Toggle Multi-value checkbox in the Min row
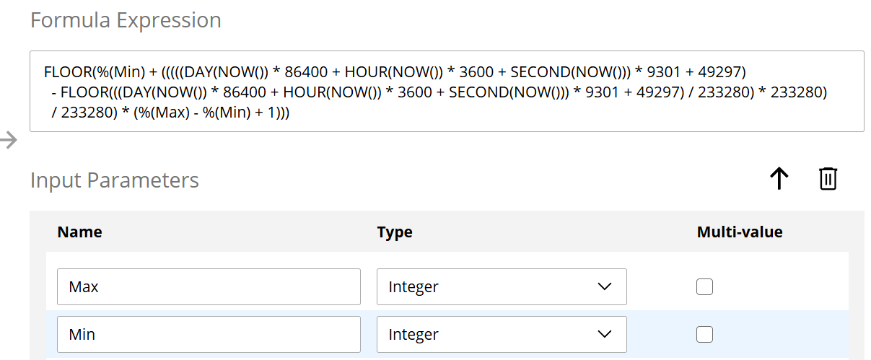The image size is (871, 360). pos(704,335)
